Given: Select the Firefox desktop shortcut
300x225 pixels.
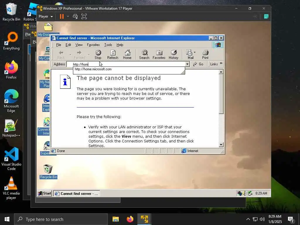Looking at the screenshot, I should (x=11, y=70).
